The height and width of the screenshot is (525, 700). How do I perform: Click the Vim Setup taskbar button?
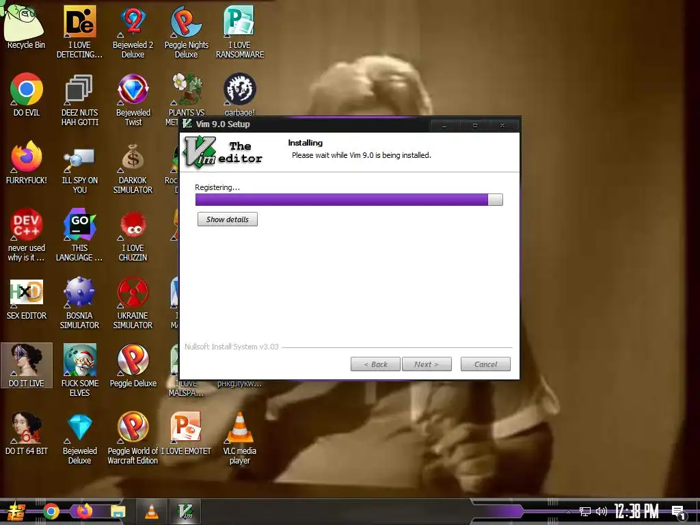pyautogui.click(x=185, y=511)
